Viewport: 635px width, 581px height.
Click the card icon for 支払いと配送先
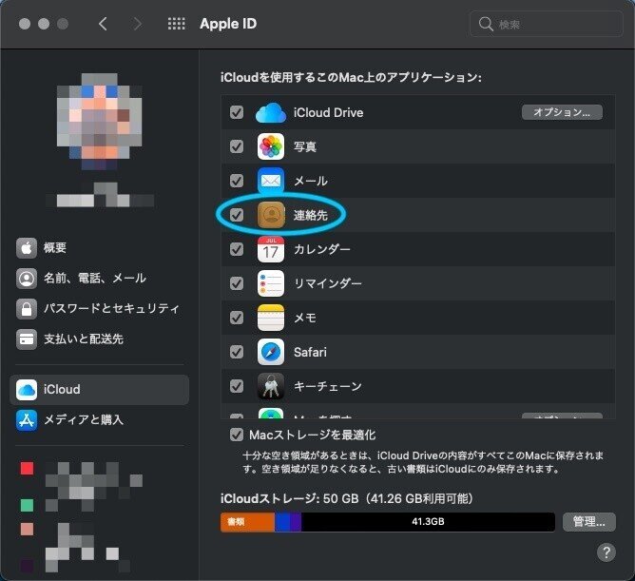(x=27, y=339)
